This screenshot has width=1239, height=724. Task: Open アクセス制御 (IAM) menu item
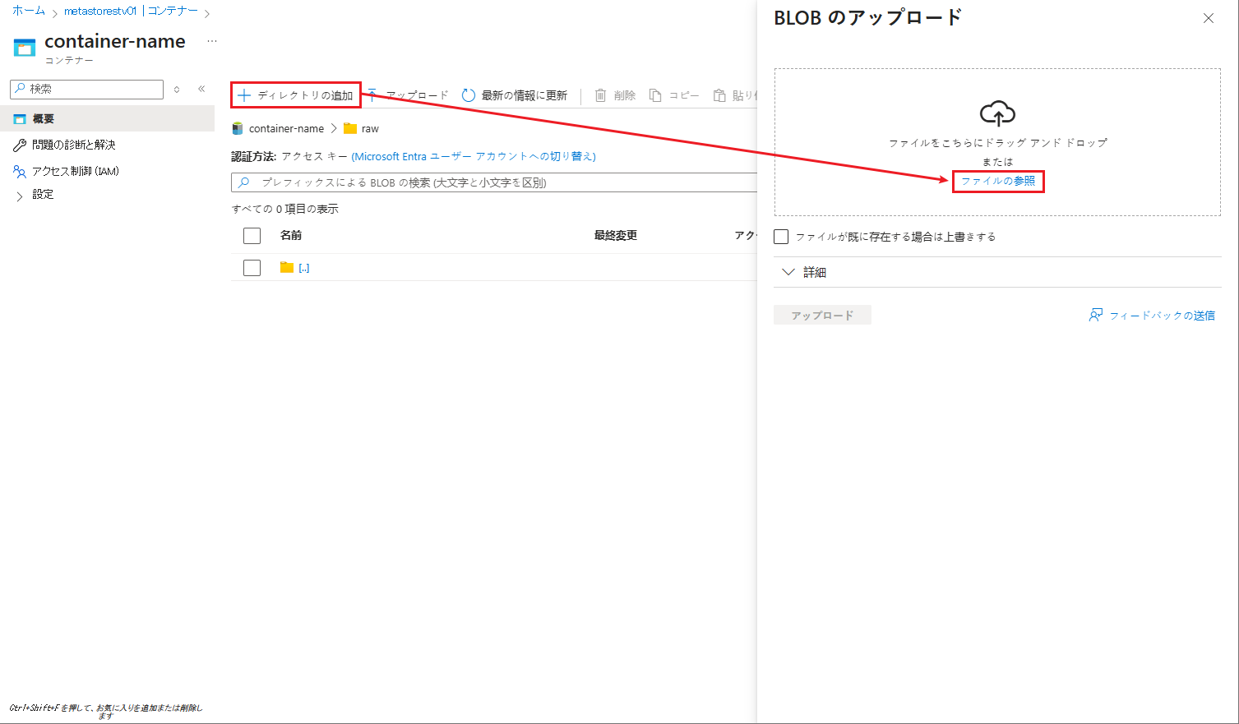point(75,171)
